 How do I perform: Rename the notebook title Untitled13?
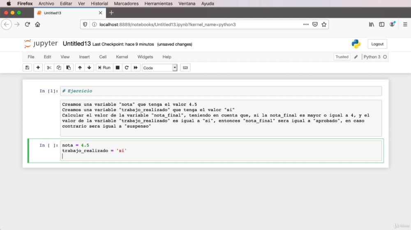[x=76, y=43]
